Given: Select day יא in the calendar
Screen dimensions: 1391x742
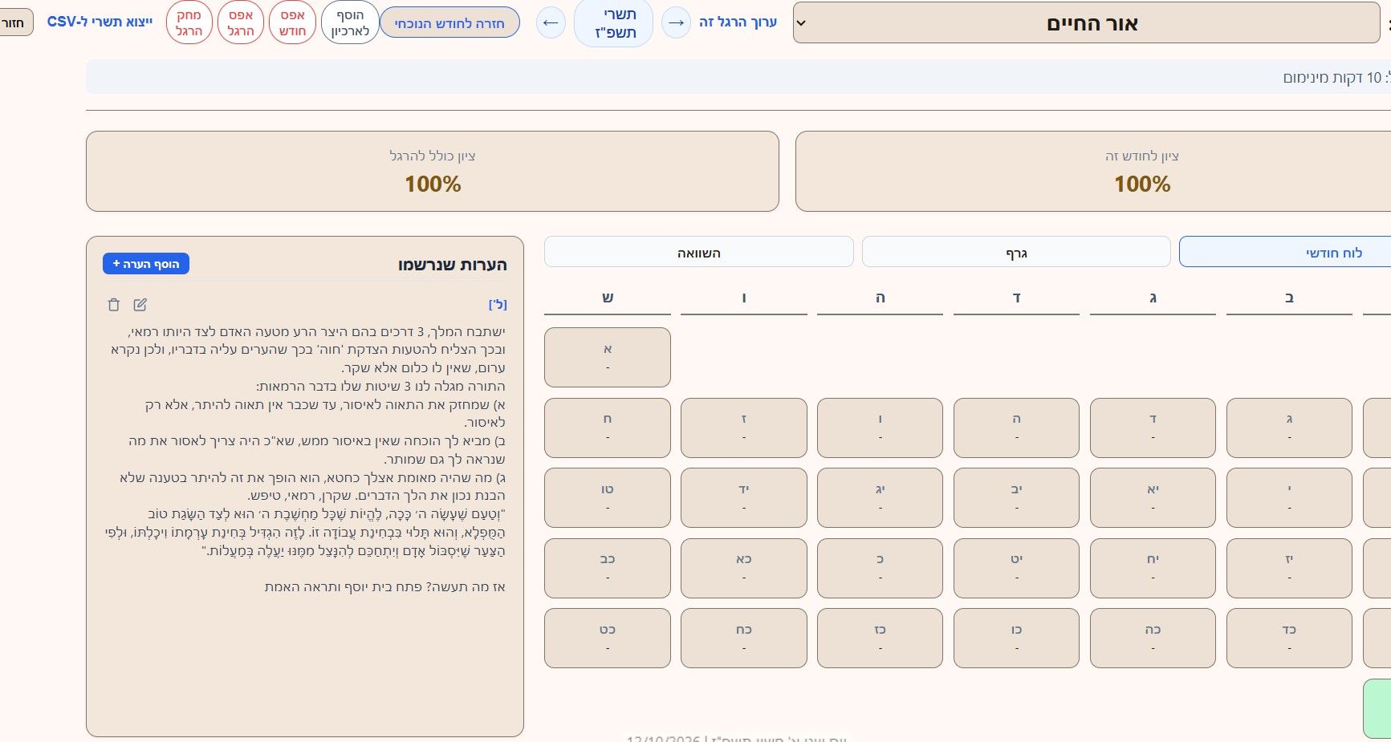Looking at the screenshot, I should (1153, 497).
